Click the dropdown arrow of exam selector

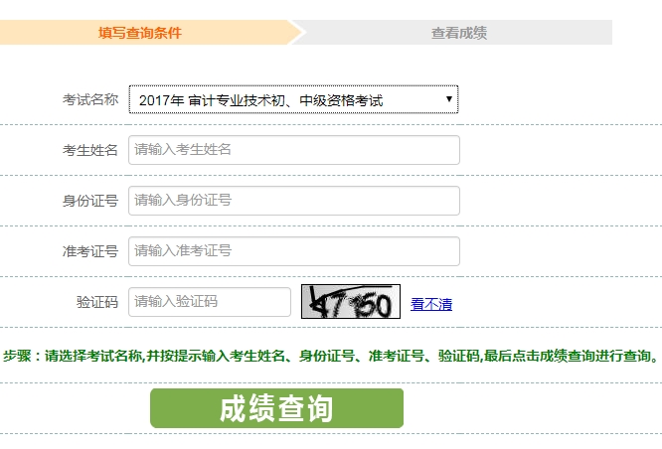449,99
